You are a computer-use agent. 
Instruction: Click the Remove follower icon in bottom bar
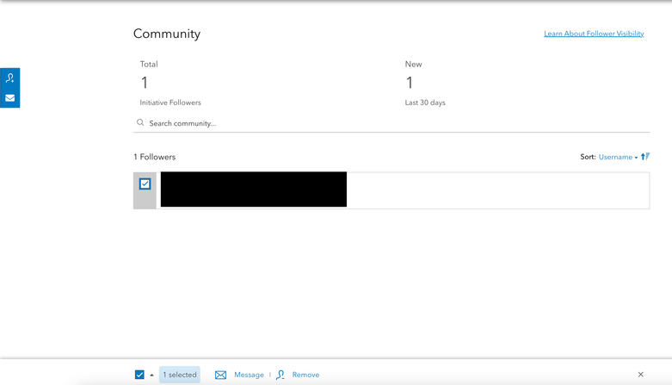tap(281, 375)
